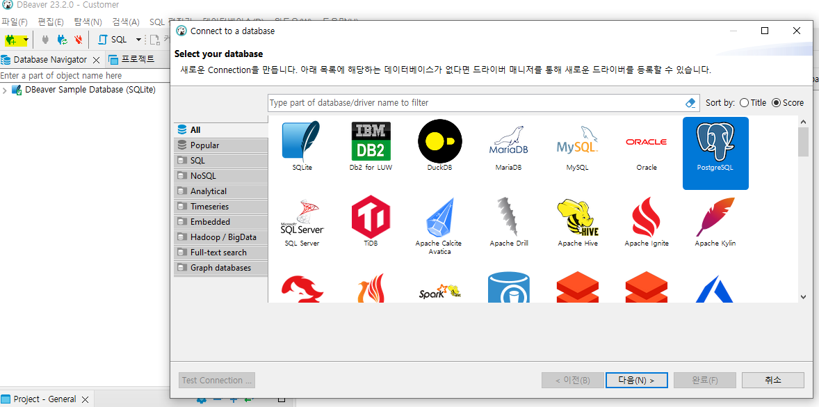Open the 편집(E) menu
Screen dimensions: 819x407
pyautogui.click(x=51, y=22)
